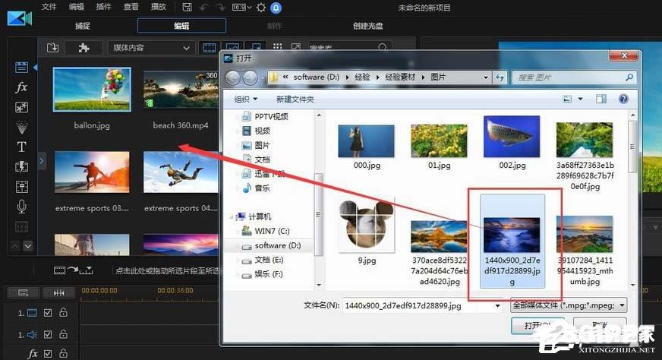Click the sidebar down chevron button
The height and width of the screenshot is (360, 662).
tap(28, 246)
